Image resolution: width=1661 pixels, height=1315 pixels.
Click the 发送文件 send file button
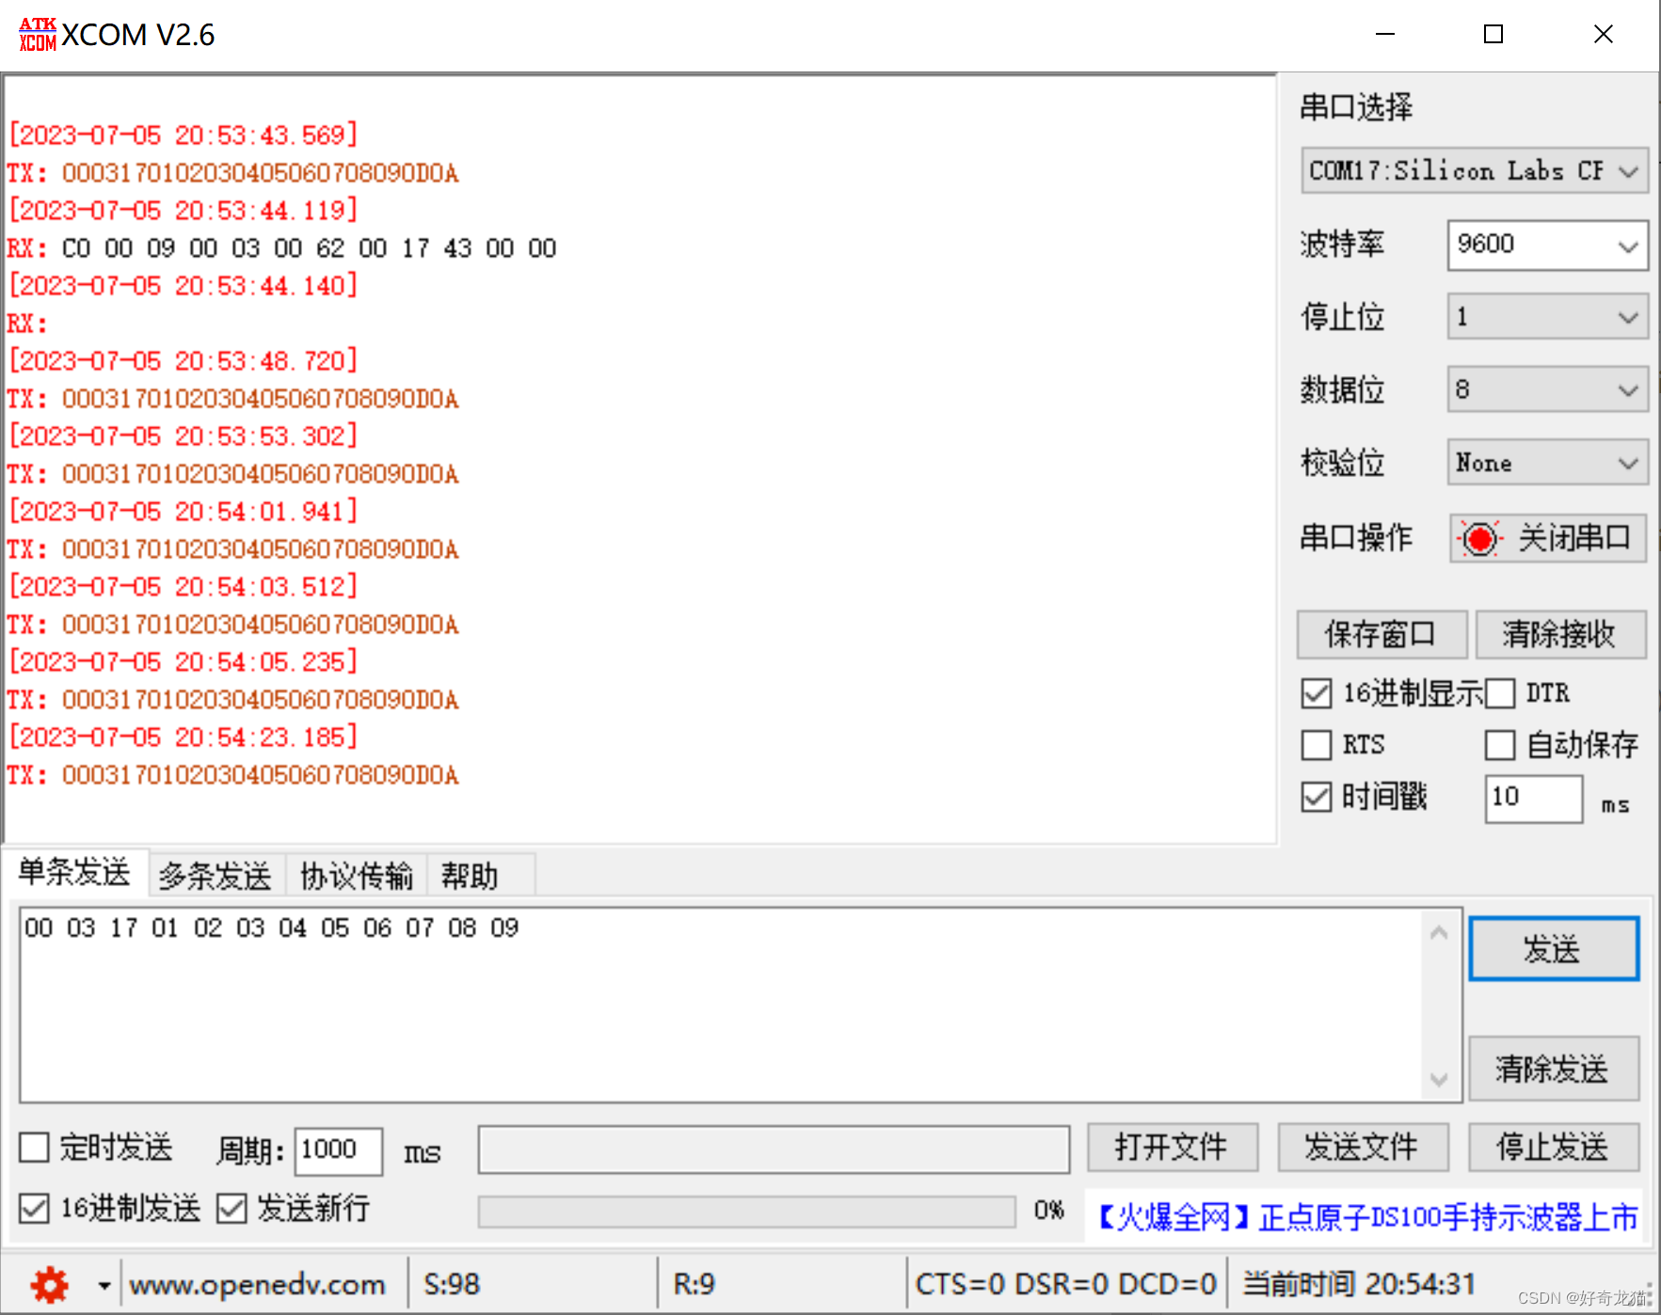(x=1363, y=1148)
